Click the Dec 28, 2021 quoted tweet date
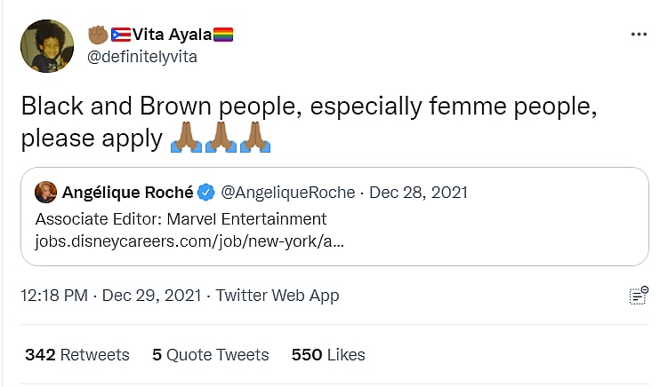Screen dimensions: 668x387 (418, 192)
